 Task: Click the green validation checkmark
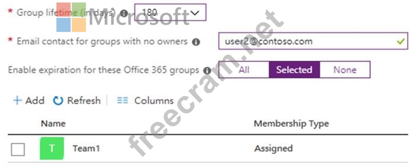coord(400,41)
